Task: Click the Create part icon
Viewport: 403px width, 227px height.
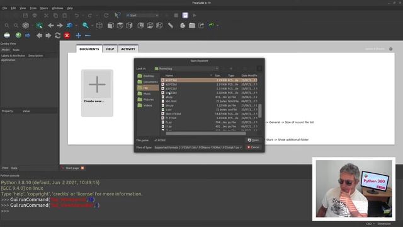Action: pos(183,25)
